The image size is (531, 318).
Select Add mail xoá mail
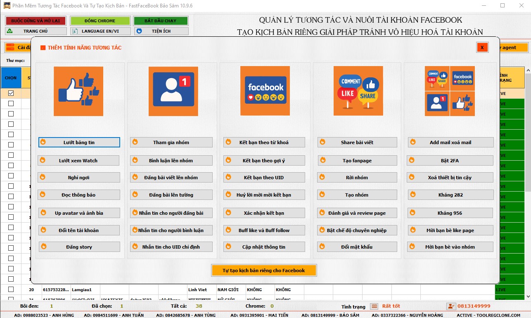point(450,142)
